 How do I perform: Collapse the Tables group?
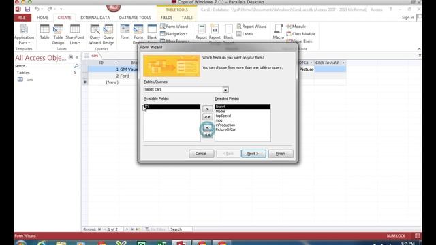click(74, 73)
